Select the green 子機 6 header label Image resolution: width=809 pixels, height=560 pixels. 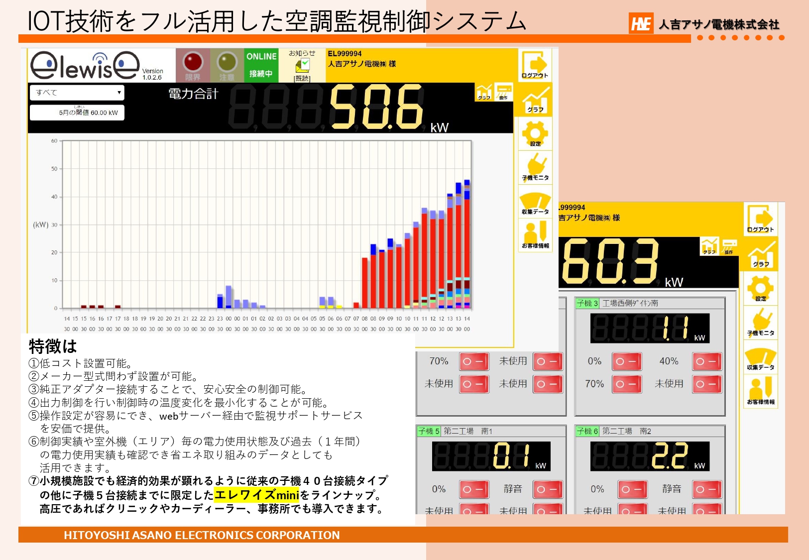tap(587, 431)
